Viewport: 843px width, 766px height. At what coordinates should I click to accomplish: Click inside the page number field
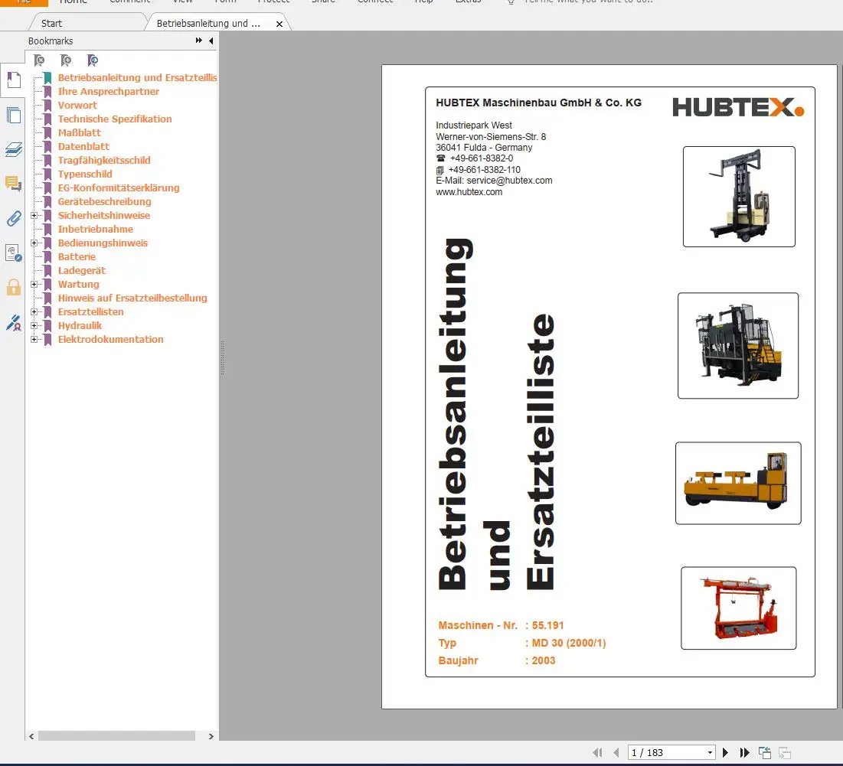[658, 752]
